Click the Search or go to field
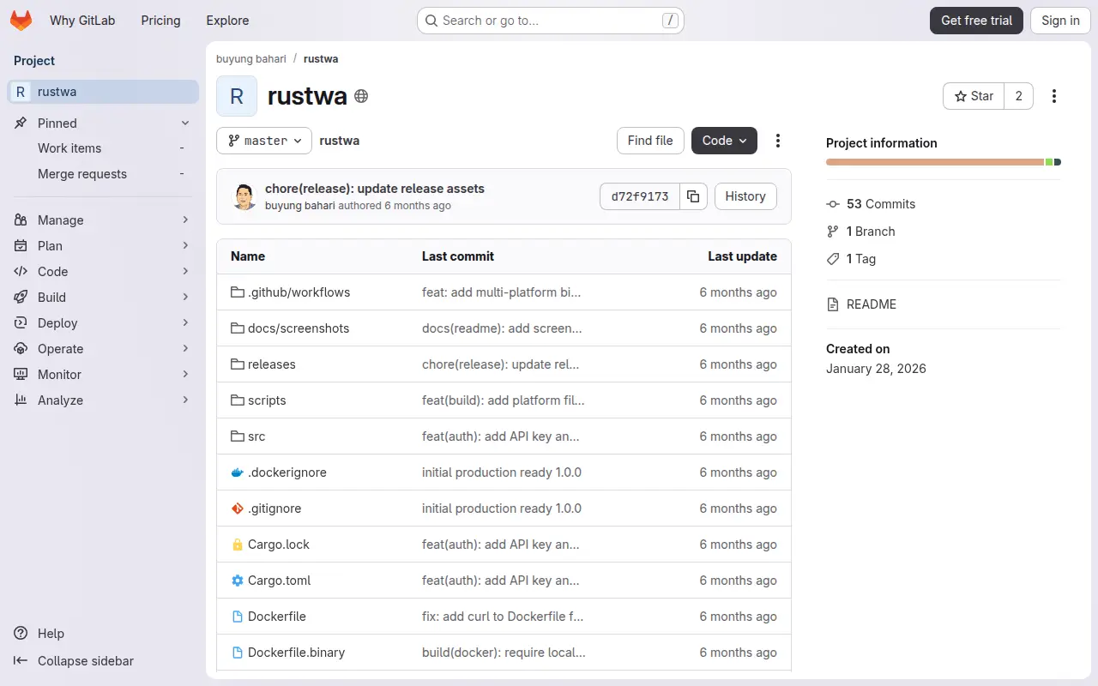The height and width of the screenshot is (686, 1098). pos(551,21)
